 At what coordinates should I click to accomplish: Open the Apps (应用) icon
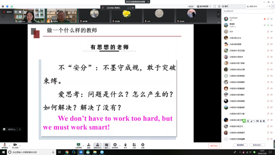134,145
